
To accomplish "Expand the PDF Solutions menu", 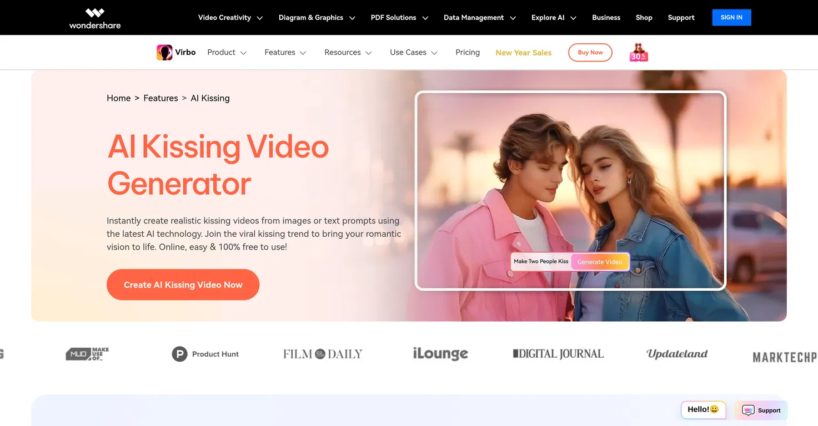I will click(399, 18).
